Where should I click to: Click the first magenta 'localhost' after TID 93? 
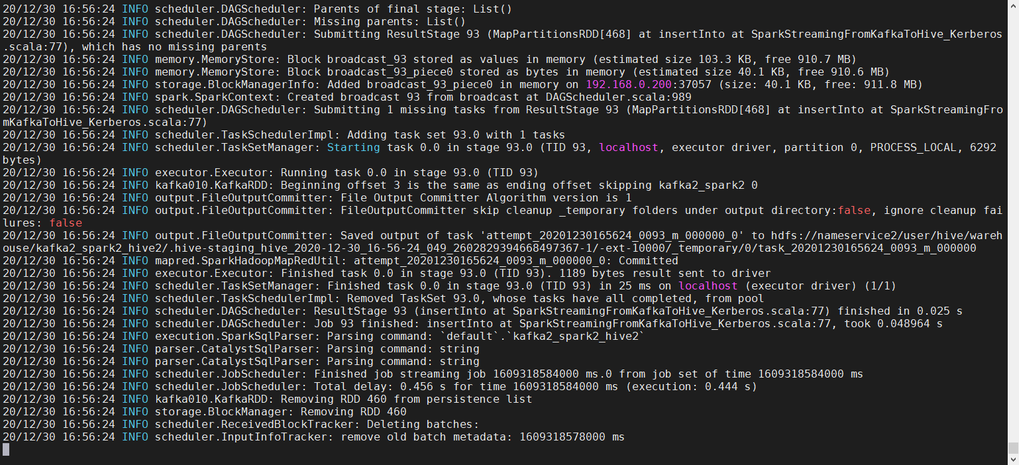[629, 148]
